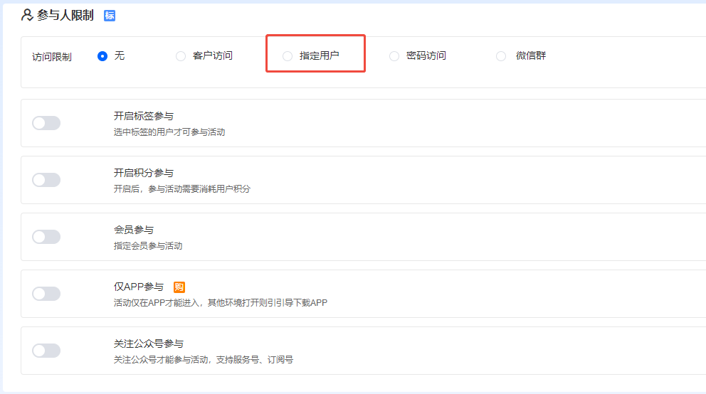Screen dimensions: 706x394
Task: Click the 选中标签的用户才可参与活动 description text
Action: pos(169,132)
